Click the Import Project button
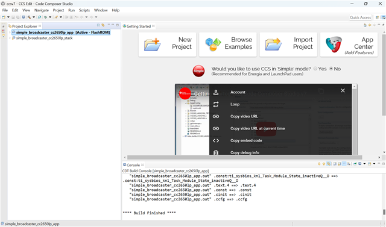 tap(288, 45)
